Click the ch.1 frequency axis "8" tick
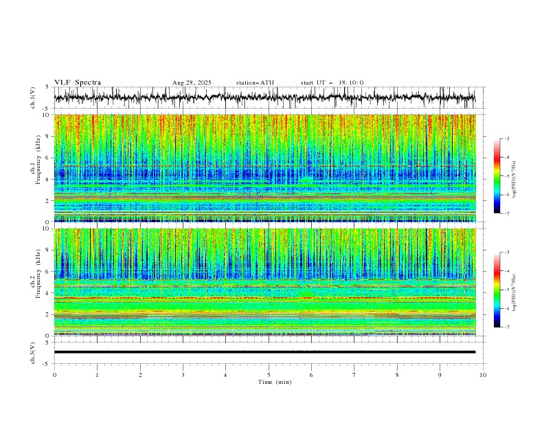Viewport: 544px width, 421px height. [47, 136]
